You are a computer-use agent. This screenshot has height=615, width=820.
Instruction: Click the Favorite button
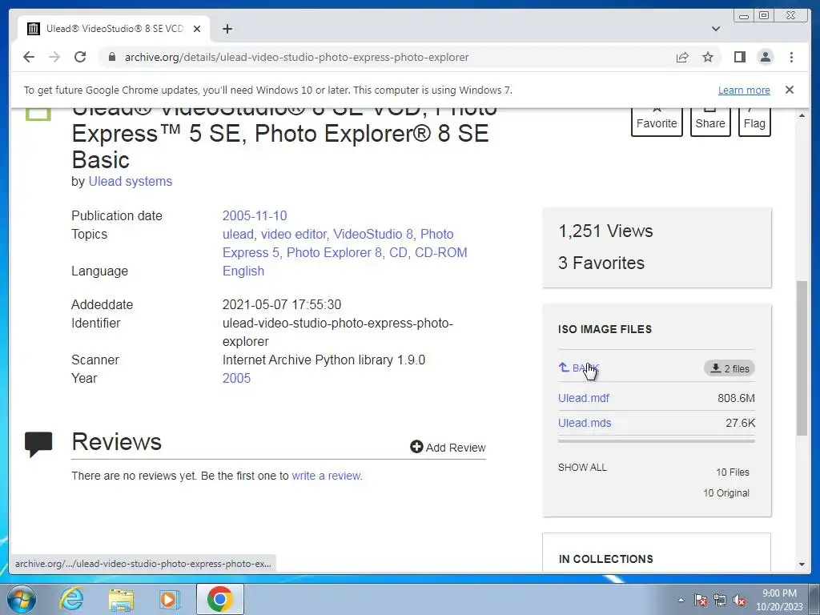click(657, 121)
